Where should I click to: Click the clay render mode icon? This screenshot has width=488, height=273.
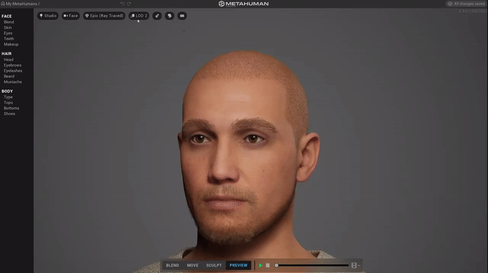click(x=157, y=16)
